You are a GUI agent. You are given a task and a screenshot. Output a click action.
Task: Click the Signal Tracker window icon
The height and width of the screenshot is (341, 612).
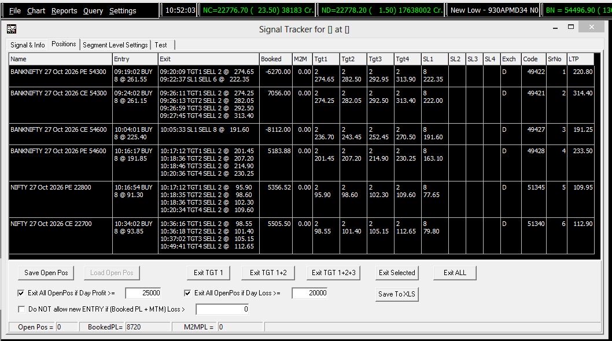click(12, 29)
